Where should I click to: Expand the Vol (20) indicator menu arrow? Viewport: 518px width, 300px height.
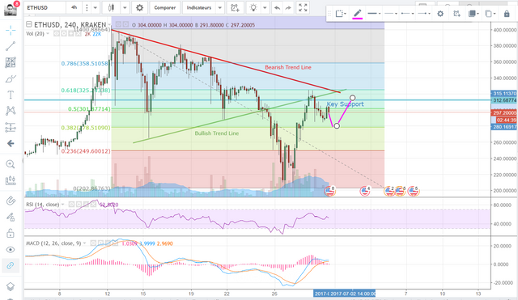coord(48,34)
